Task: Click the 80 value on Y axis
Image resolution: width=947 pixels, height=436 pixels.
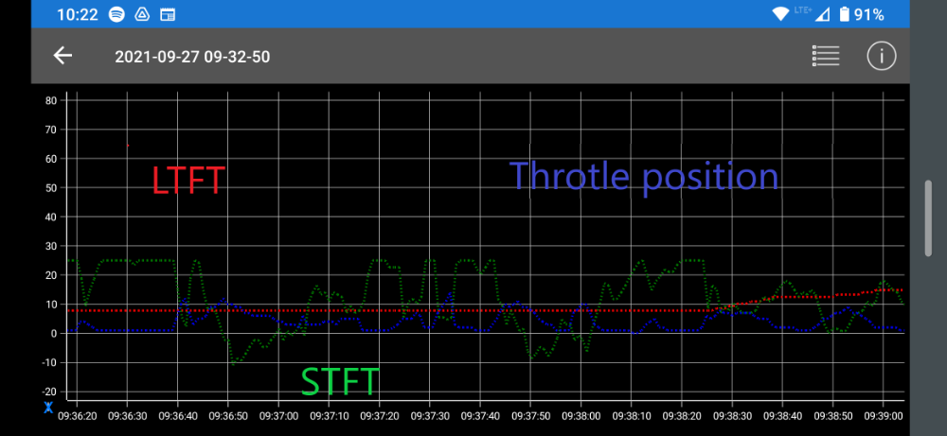Action: click(51, 100)
